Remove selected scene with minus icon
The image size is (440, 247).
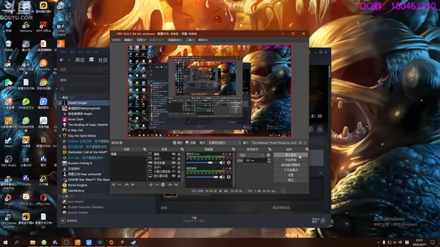tap(119, 185)
